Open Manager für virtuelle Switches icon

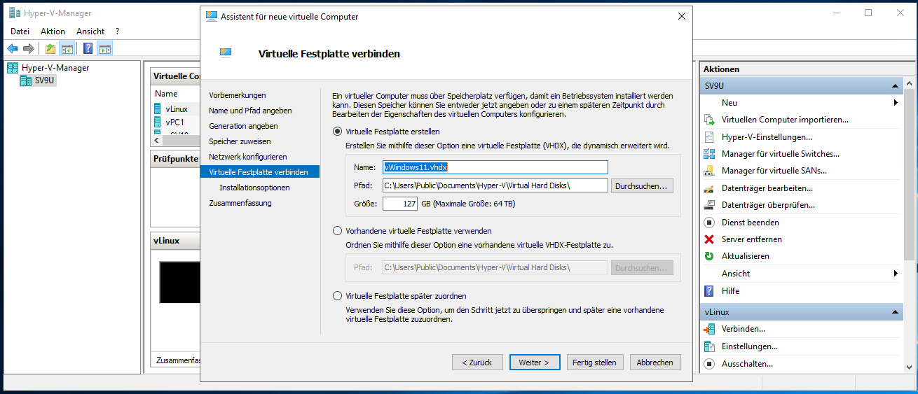click(708, 154)
